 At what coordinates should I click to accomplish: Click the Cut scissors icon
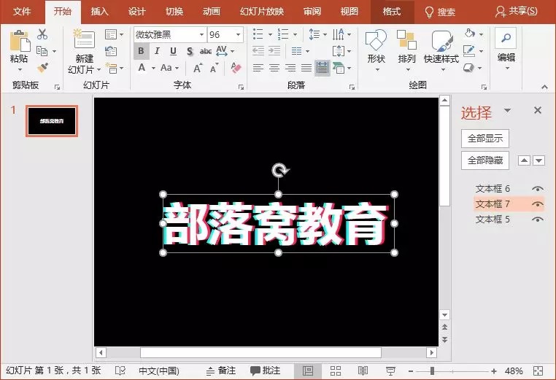[x=42, y=34]
